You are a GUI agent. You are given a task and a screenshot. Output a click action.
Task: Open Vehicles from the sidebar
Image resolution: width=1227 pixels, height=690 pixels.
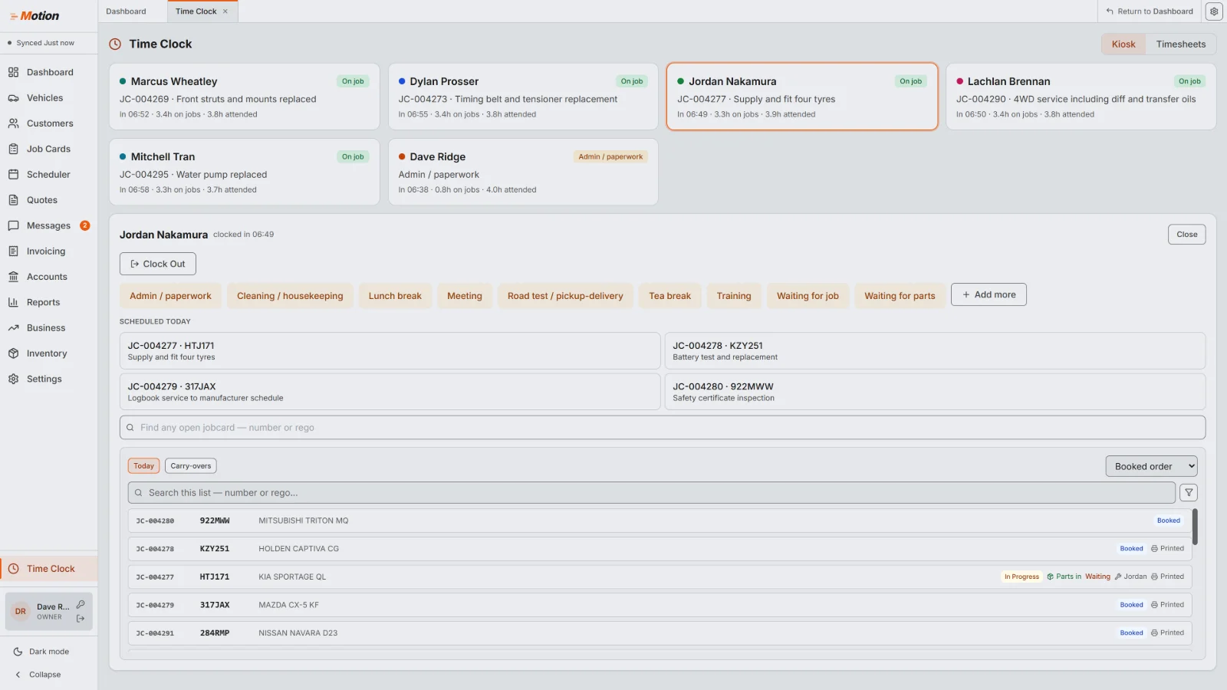point(49,98)
